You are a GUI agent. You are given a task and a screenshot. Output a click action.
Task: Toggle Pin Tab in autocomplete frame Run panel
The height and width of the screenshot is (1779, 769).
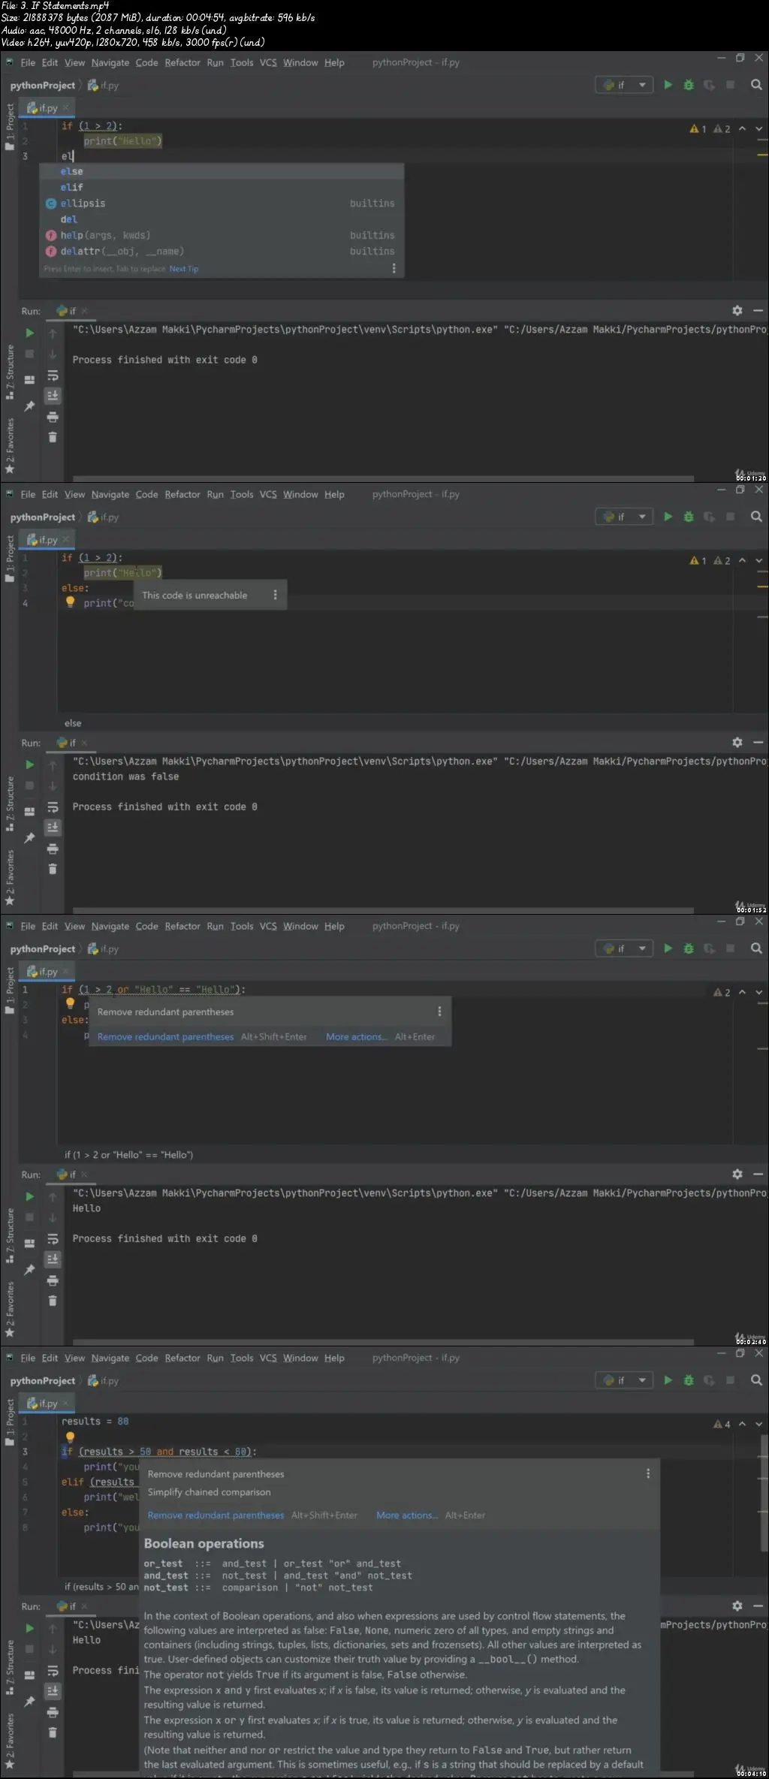pyautogui.click(x=30, y=406)
